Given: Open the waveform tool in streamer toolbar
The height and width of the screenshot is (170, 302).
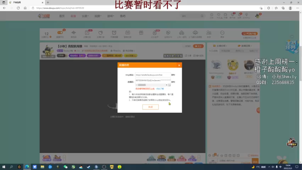Looking at the screenshot, I should [74, 33].
